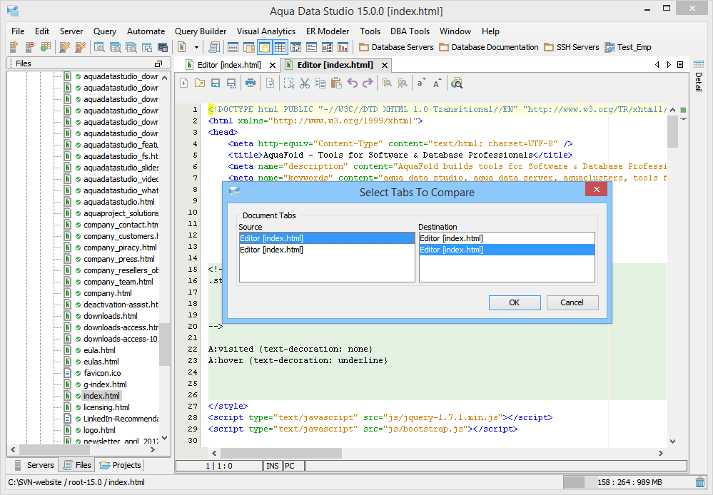
Task: Click the Paste clipboard icon
Action: (336, 83)
